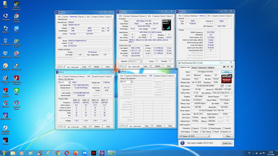Image resolution: width=278 pixels, height=156 pixels.
Task: Open TechPowerUp GPU-Z desktop shortcut
Action: [17, 43]
